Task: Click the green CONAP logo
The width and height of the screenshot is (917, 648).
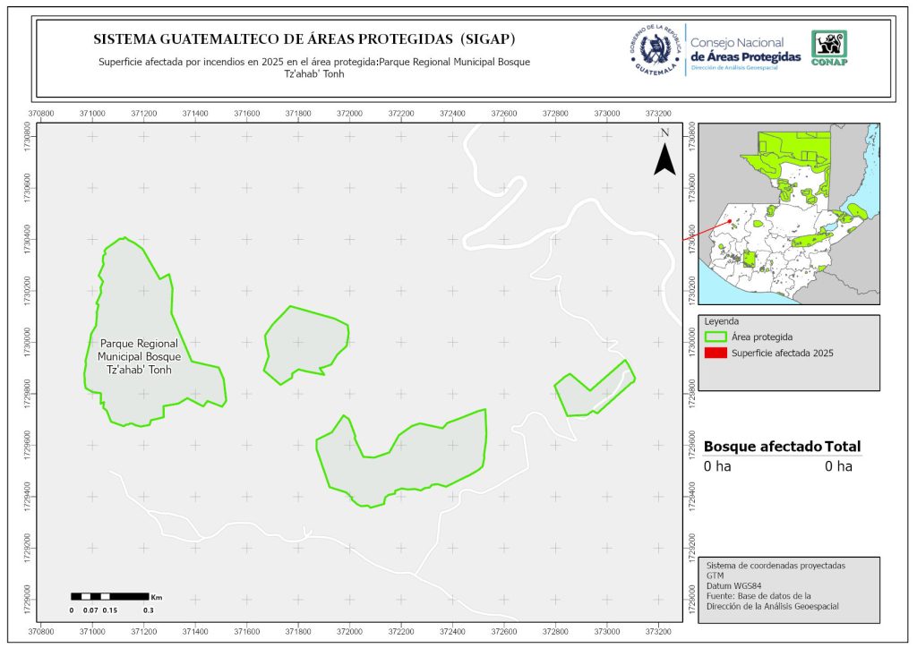Action: click(828, 47)
